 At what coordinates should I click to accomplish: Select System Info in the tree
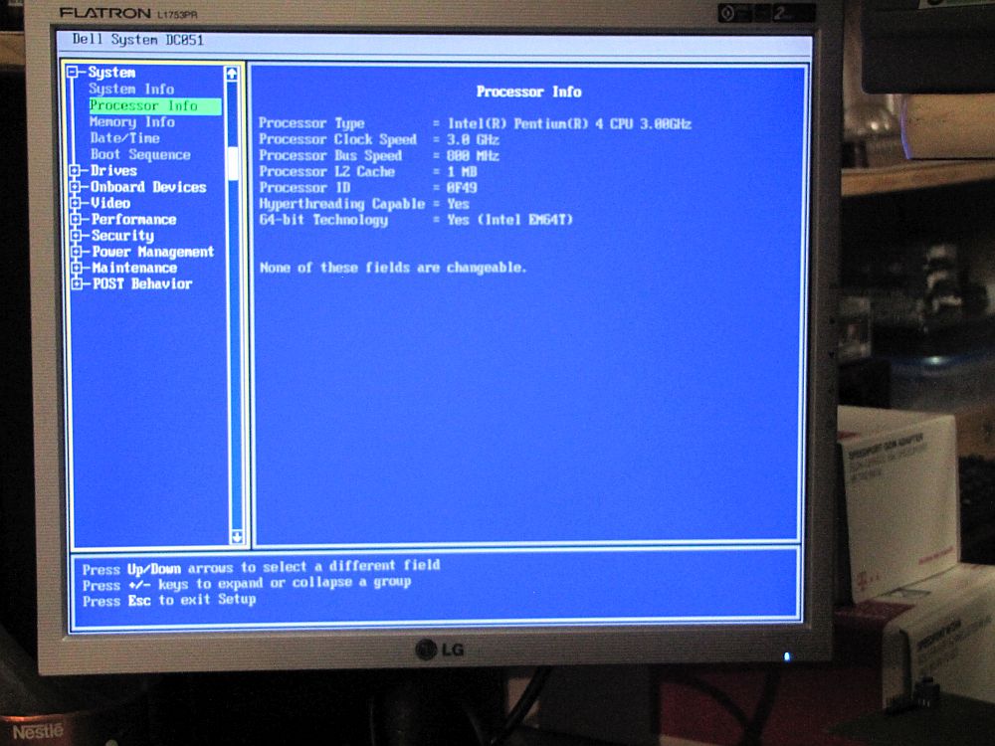131,89
